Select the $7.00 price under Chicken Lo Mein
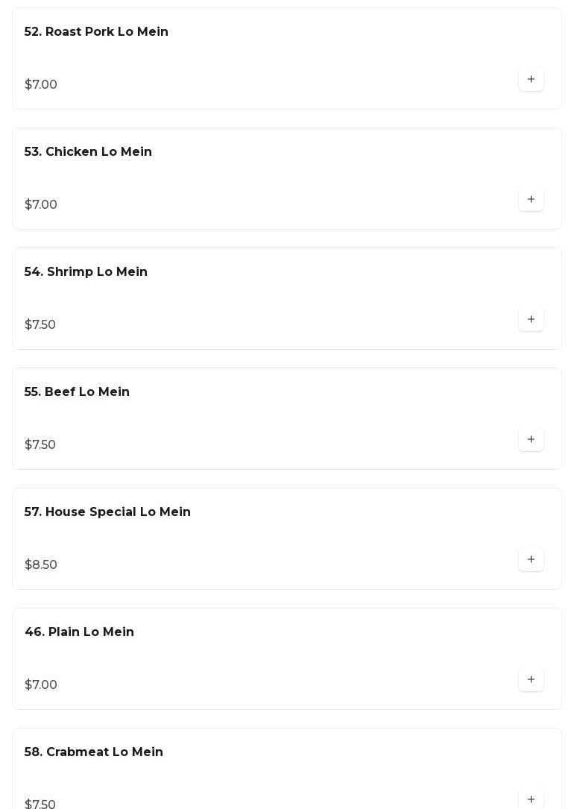Screen dimensions: 574x809 click(x=41, y=205)
